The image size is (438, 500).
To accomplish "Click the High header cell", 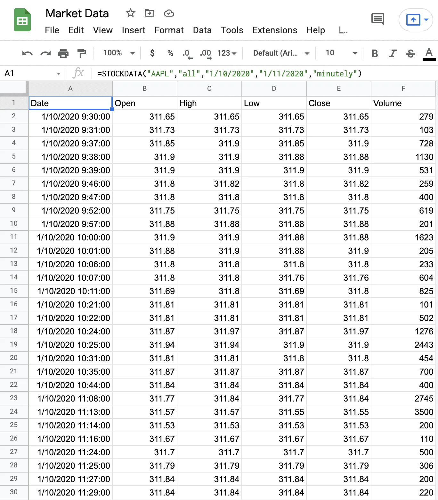I will pos(209,103).
